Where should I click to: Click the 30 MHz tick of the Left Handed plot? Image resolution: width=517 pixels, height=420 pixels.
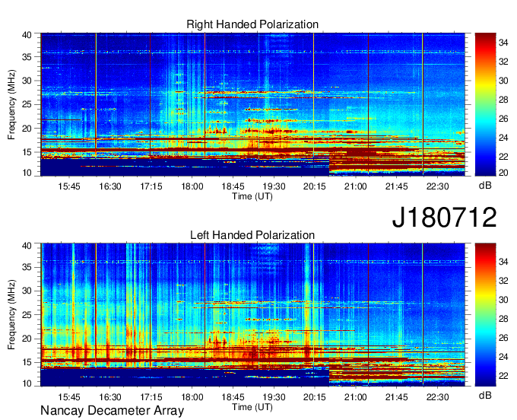(27, 291)
